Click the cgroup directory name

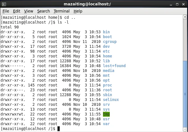110,42
